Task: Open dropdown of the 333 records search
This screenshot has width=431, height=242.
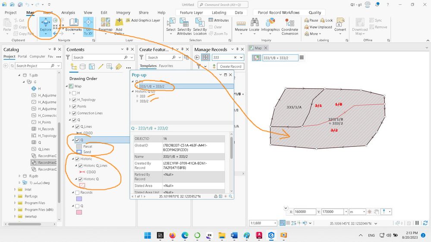Action: (x=241, y=57)
